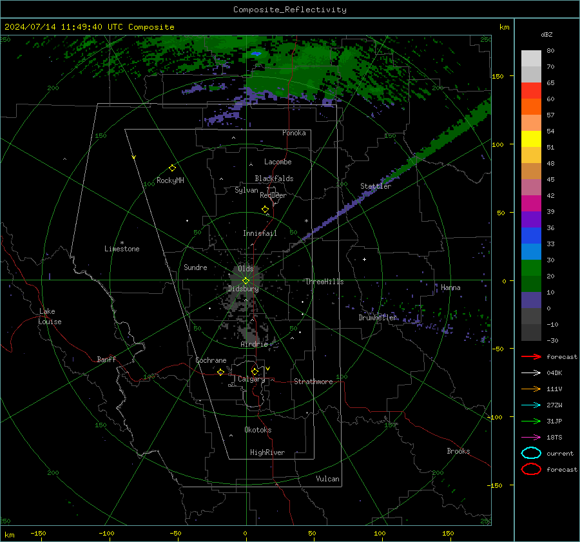This screenshot has width=580, height=542.
Task: Click the yellow diamond marker below Cochrane
Action: click(221, 372)
